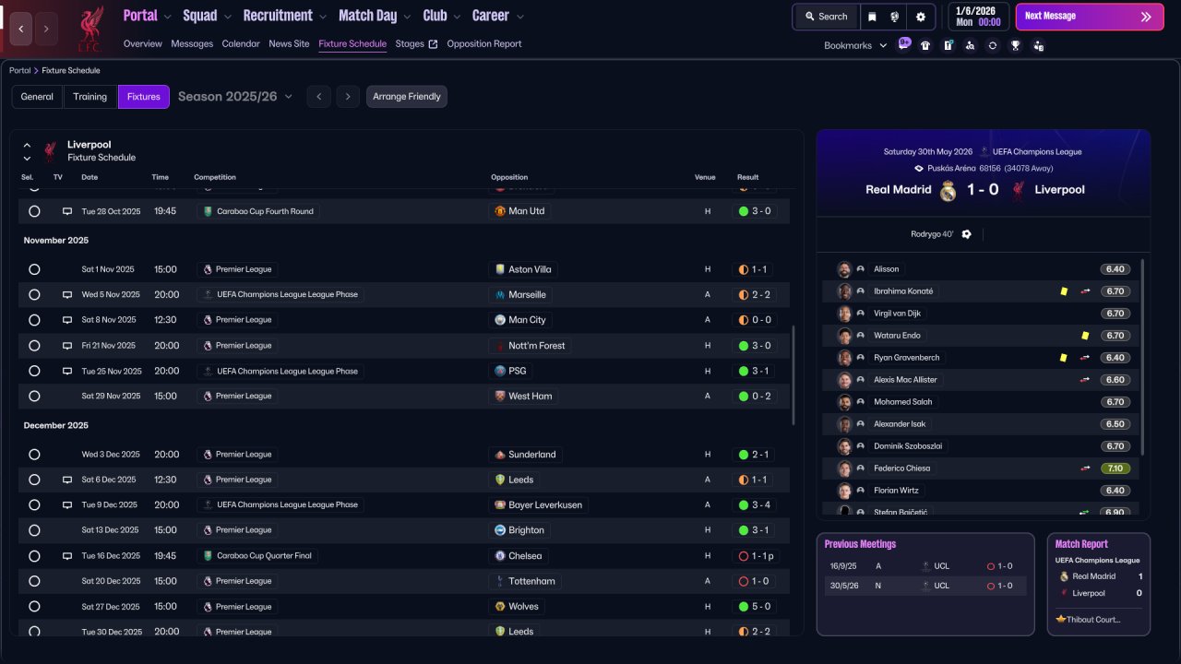Open the world globe icon in the top bar
This screenshot has width=1181, height=664.
point(895,17)
